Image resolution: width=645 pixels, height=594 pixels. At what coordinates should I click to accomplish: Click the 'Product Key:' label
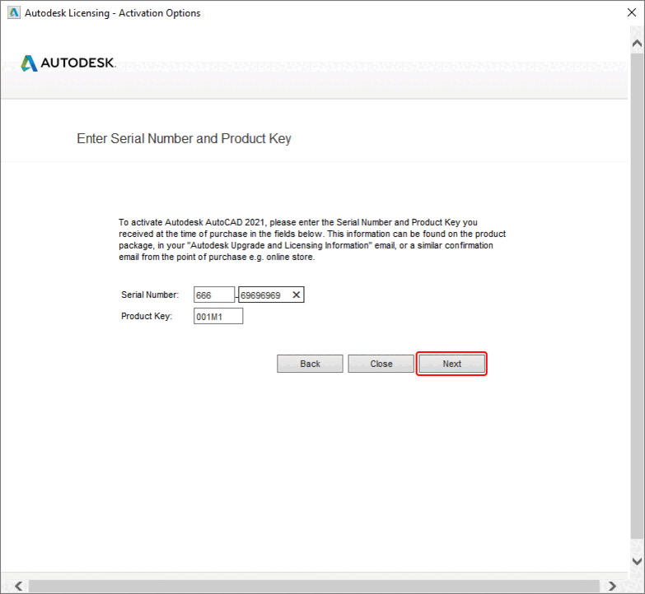(x=147, y=316)
